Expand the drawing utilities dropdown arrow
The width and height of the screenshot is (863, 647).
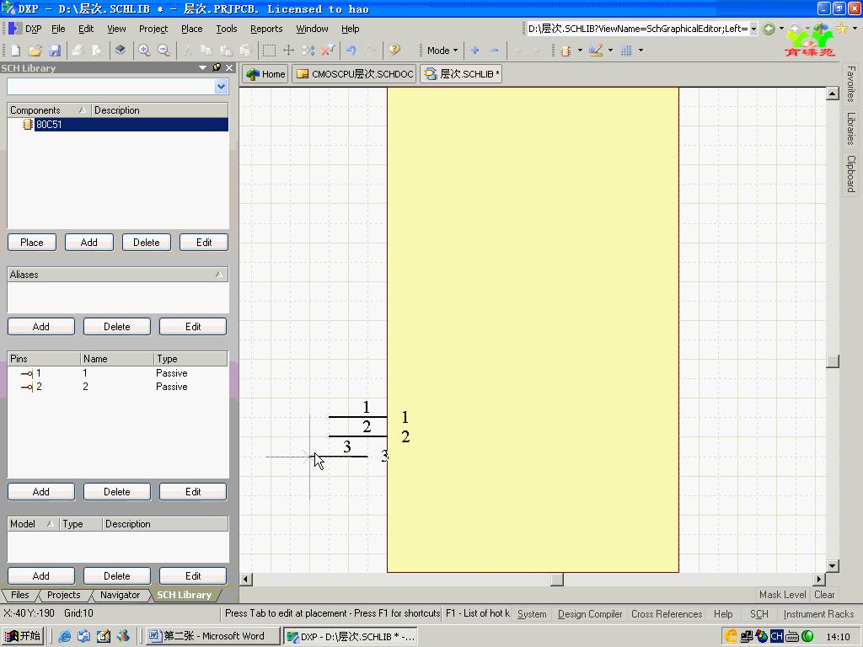[x=610, y=51]
